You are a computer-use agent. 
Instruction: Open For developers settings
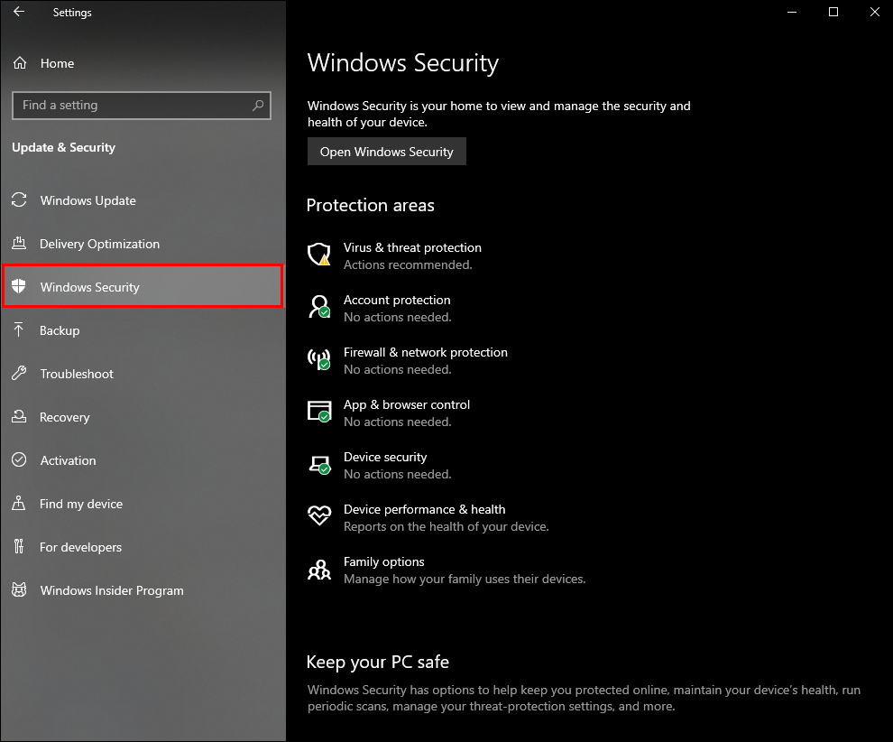coord(80,547)
